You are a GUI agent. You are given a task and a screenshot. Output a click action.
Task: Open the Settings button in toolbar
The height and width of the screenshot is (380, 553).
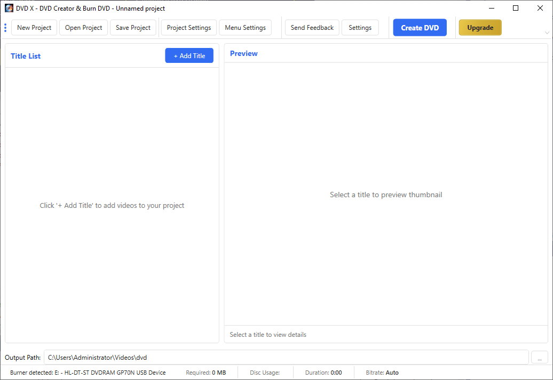click(360, 28)
